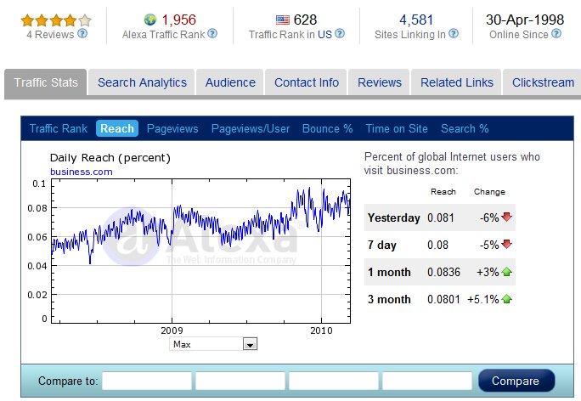This screenshot has width=581, height=401.
Task: Select the Bounce % metric
Action: tap(328, 128)
